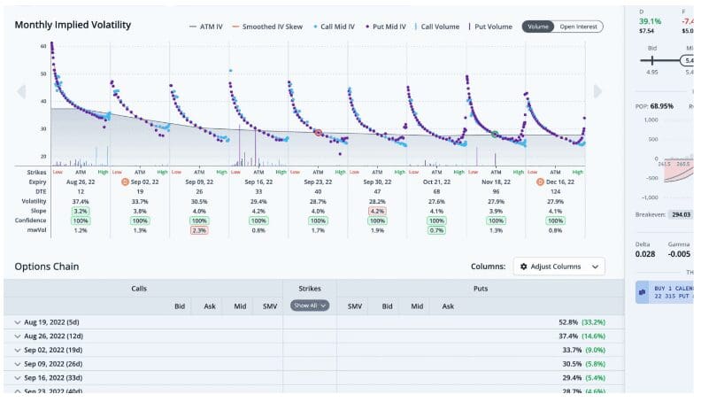Screen dimensions: 701x402
Task: Click the orange earnings icon beside Sep 02, 22
Action: [x=126, y=182]
